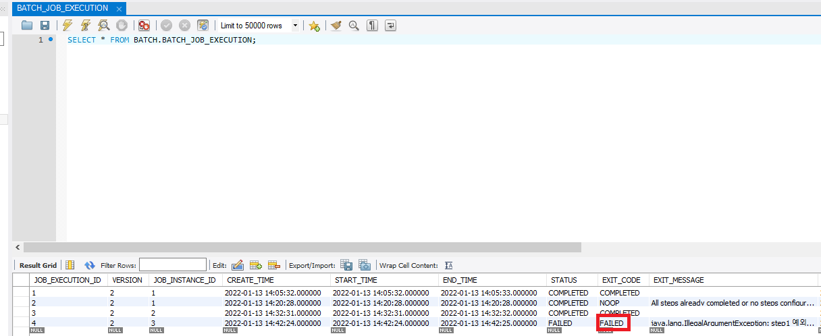The height and width of the screenshot is (336, 821).
Task: Insert a new row in result grid
Action: click(256, 265)
